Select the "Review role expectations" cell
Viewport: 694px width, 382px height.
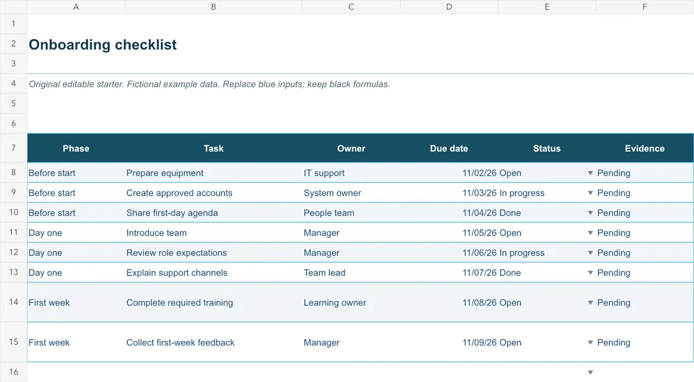213,253
